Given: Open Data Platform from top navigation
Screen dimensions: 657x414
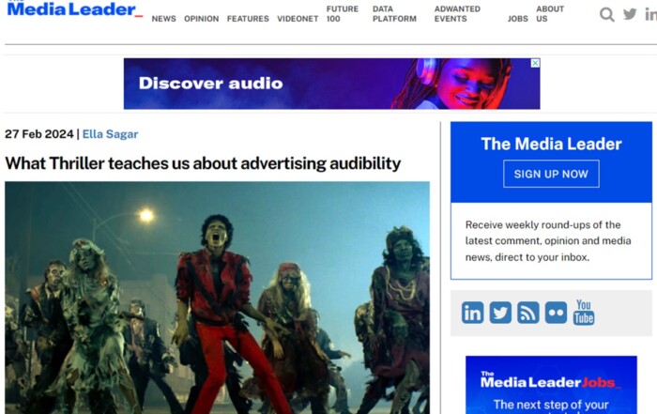Looking at the screenshot, I should tap(394, 14).
